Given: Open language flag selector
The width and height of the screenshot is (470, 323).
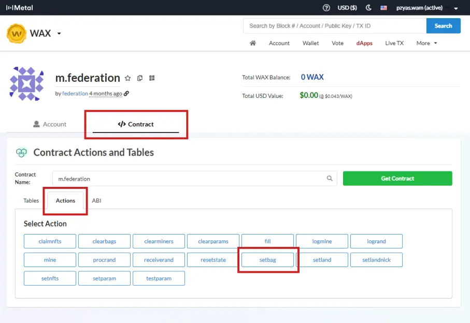Looking at the screenshot, I should [x=383, y=8].
